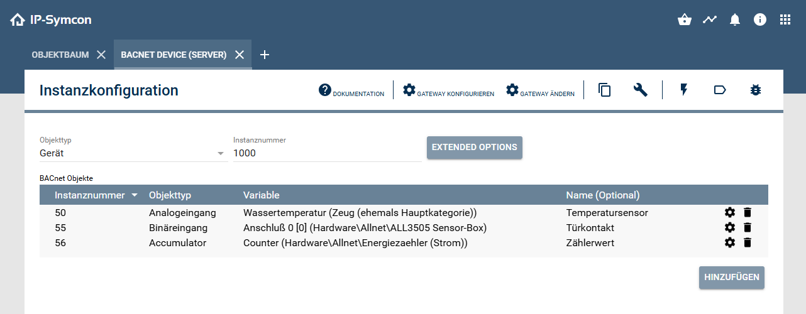Open the store basket icon

685,19
